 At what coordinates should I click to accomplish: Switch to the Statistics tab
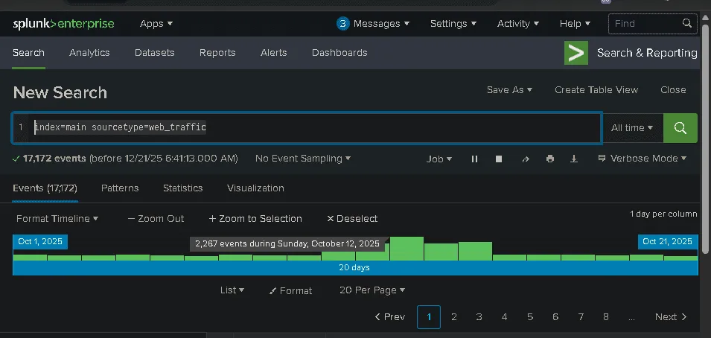point(182,188)
